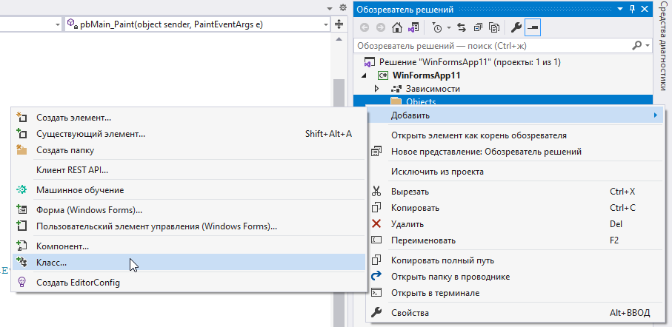Choose Создать папку menu item
The width and height of the screenshot is (672, 327).
pos(66,150)
